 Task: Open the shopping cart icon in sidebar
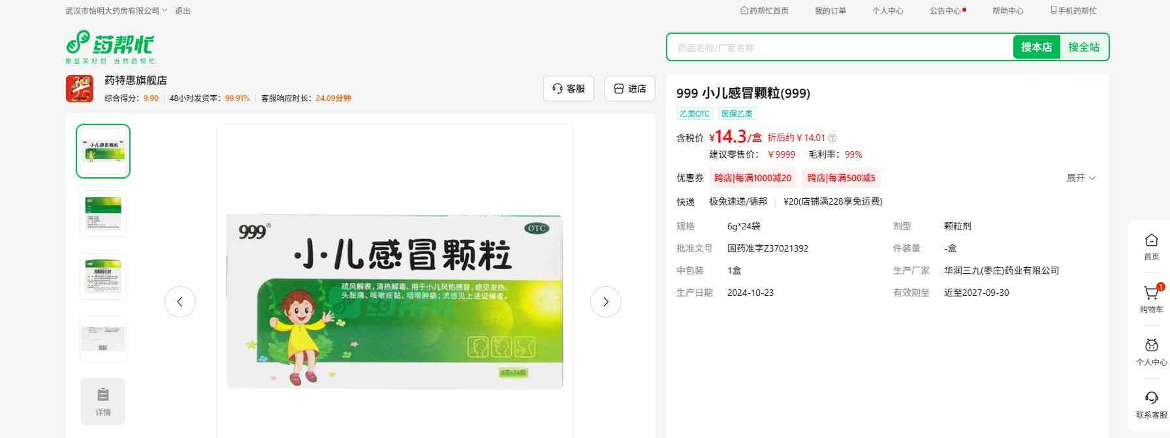1151,293
